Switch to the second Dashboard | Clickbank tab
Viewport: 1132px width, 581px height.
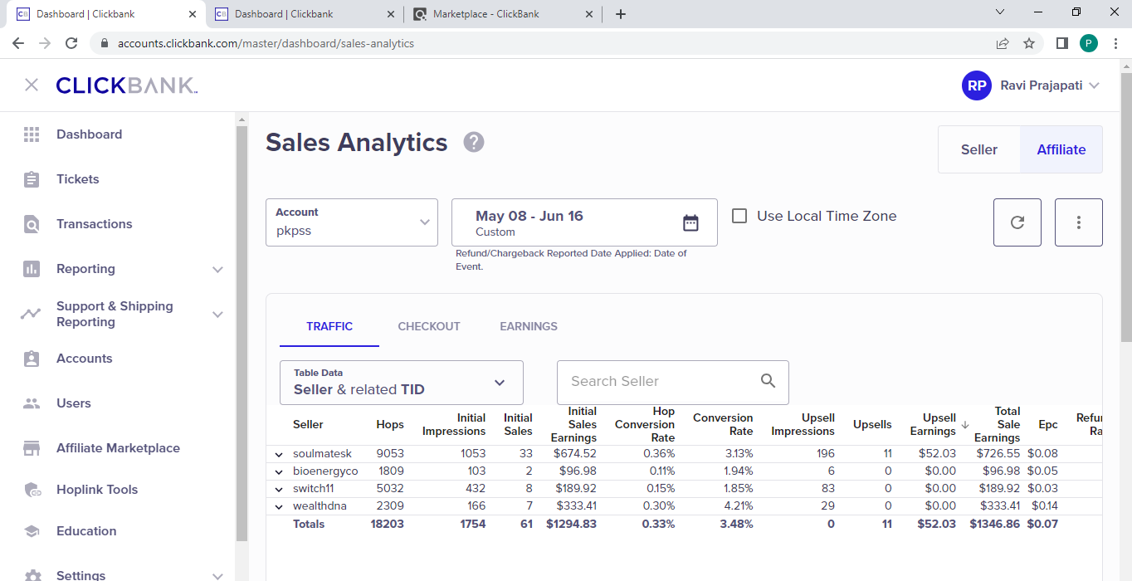click(x=305, y=14)
